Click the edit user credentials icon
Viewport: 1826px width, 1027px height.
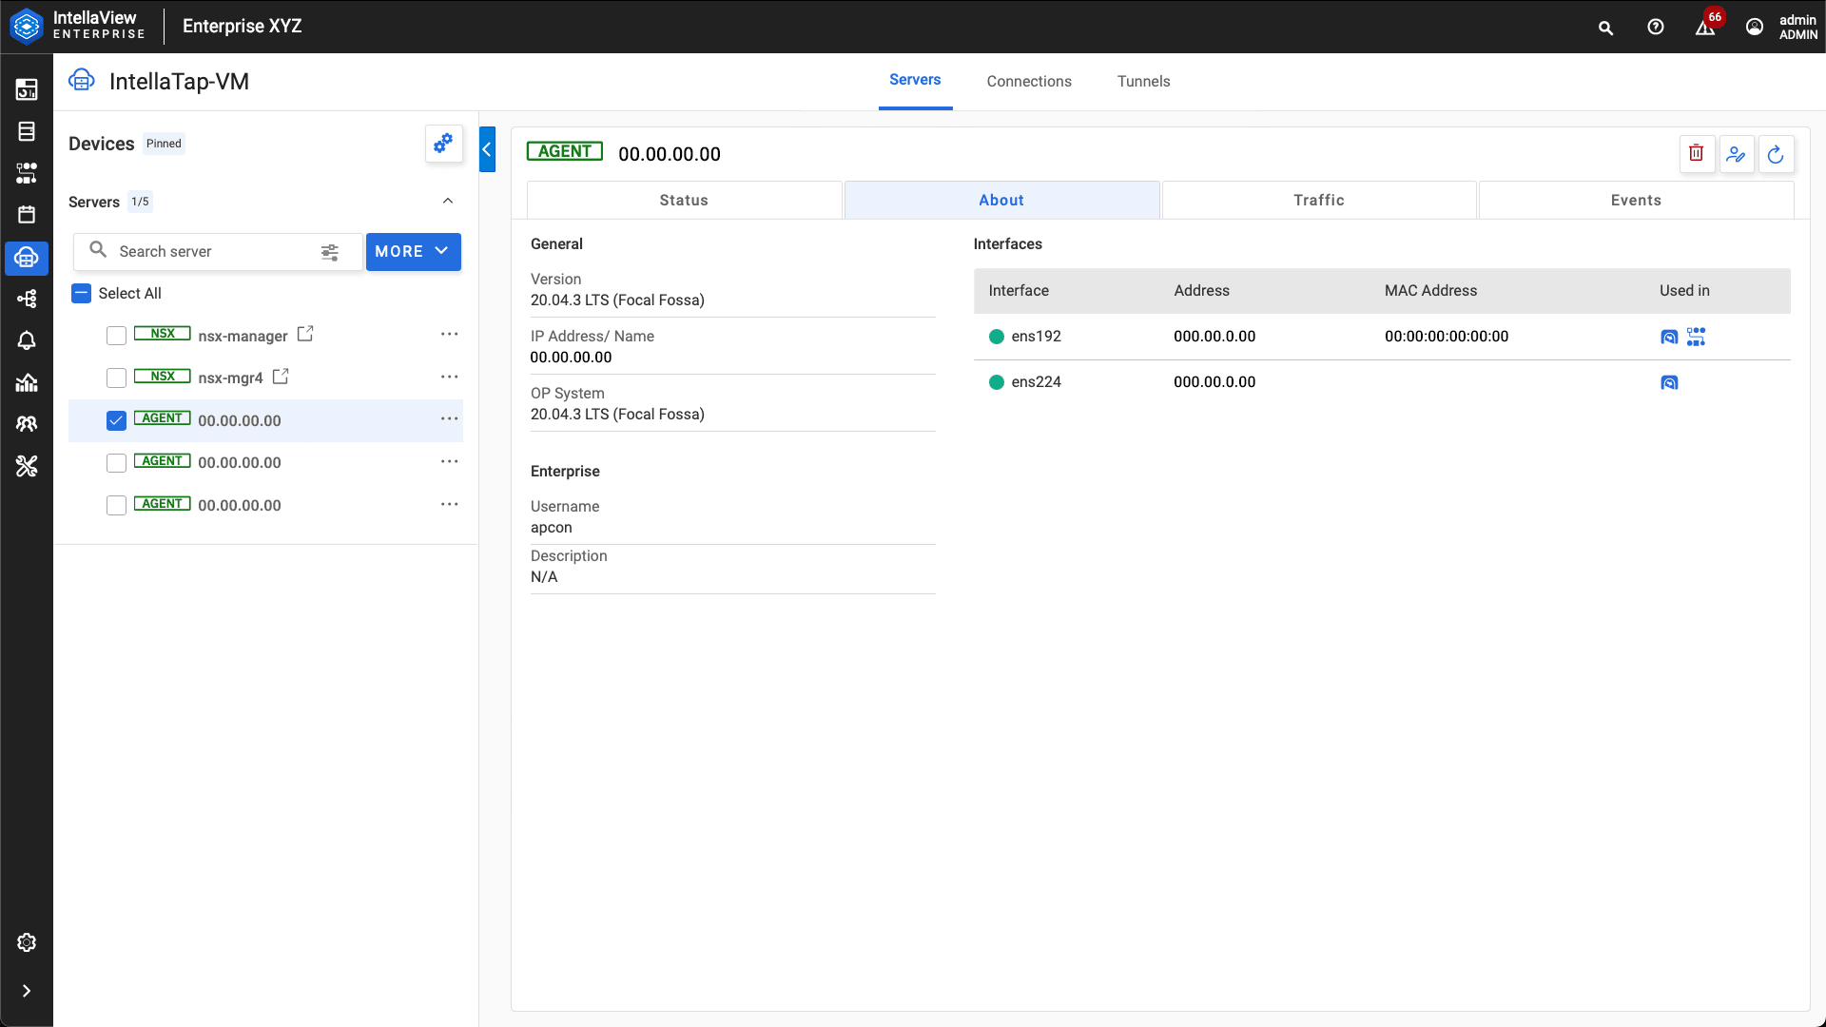(x=1736, y=154)
